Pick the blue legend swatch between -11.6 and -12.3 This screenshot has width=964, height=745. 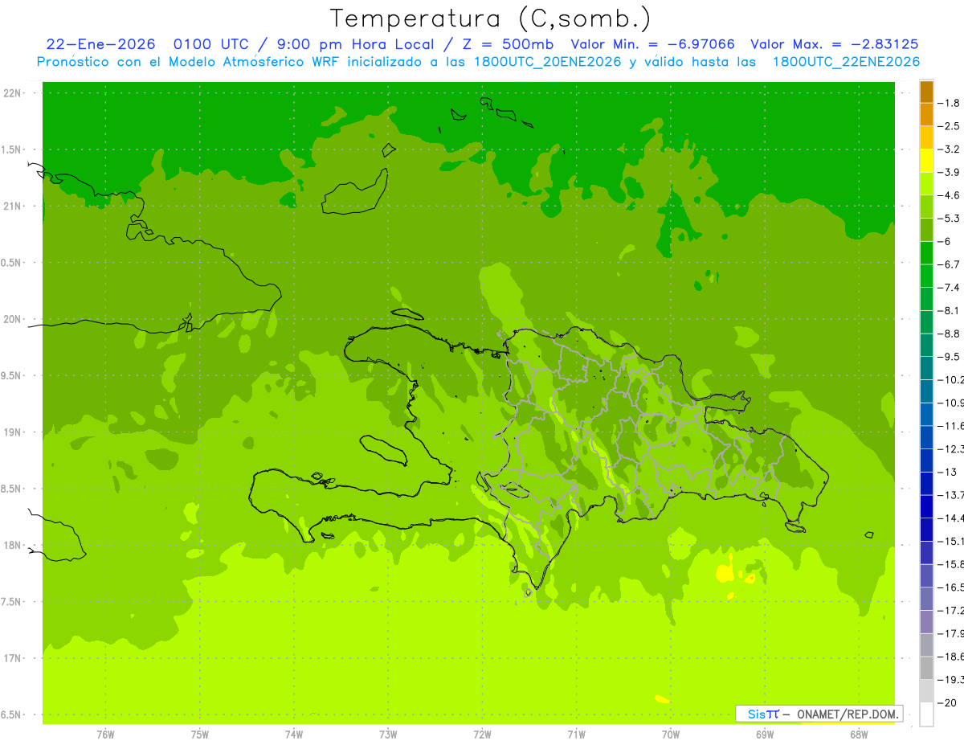(926, 437)
